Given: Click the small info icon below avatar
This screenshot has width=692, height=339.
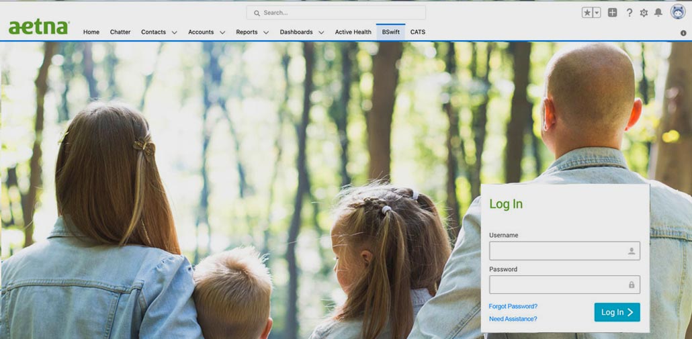Looking at the screenshot, I should [x=683, y=33].
